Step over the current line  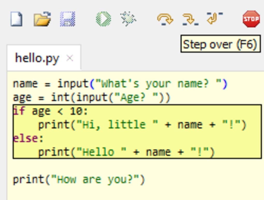coord(166,19)
